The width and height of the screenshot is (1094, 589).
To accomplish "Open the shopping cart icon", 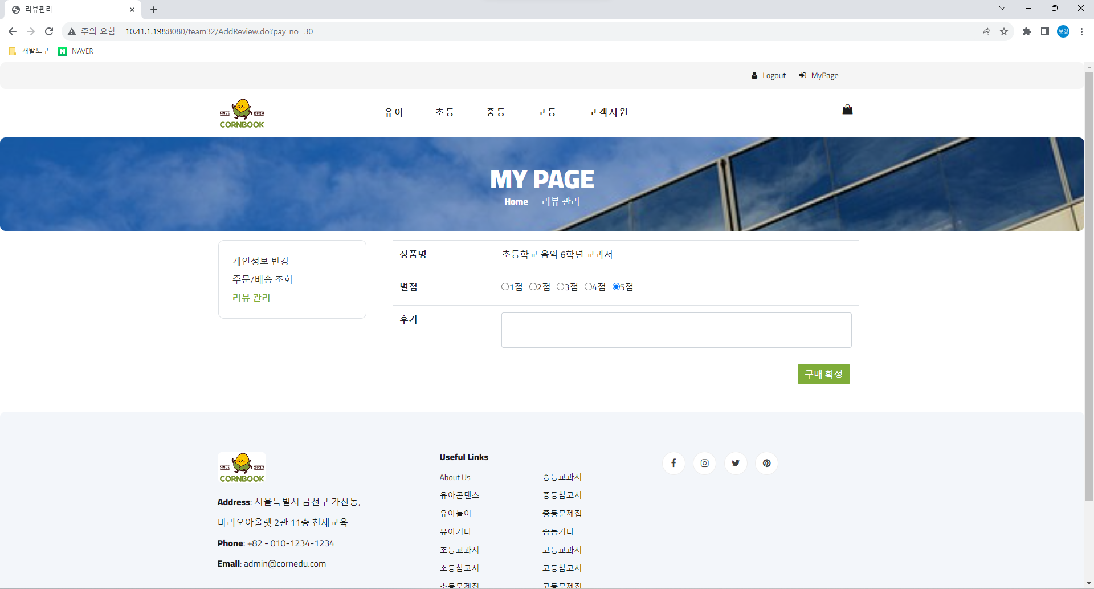I will pyautogui.click(x=847, y=109).
